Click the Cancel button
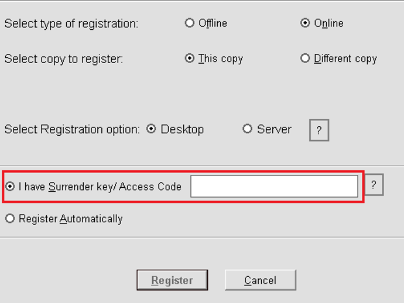The image size is (404, 303). (x=260, y=280)
